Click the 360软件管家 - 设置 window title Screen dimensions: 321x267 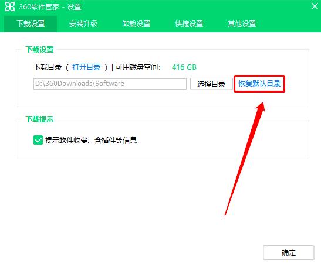[50, 7]
